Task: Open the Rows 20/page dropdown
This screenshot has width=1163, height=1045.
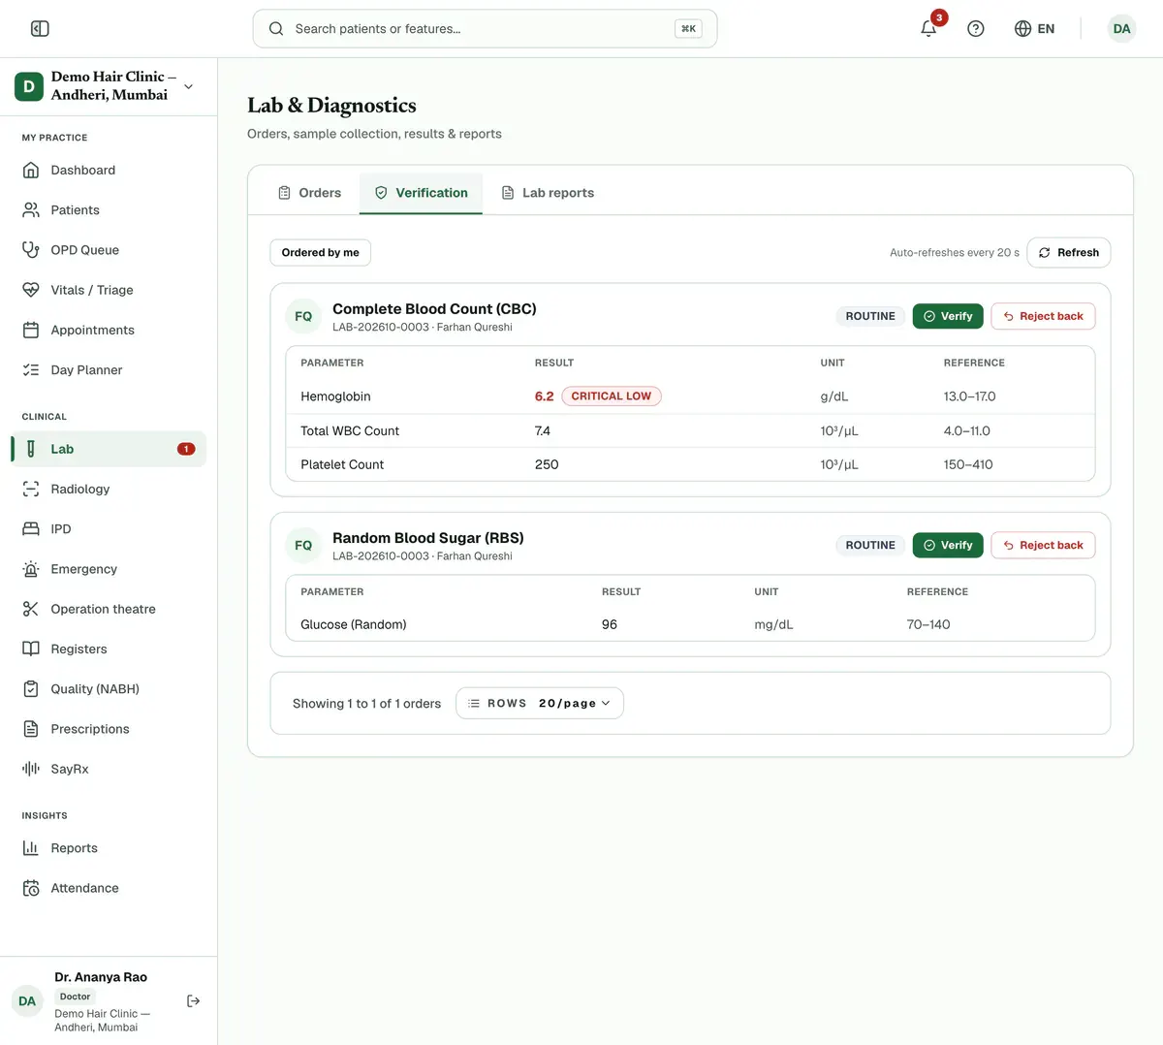Action: point(540,703)
